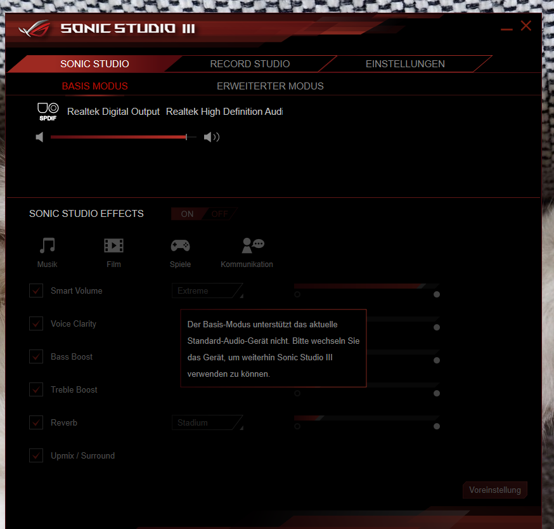Open the Smart Volume Extreme dropdown
The height and width of the screenshot is (529, 554).
pos(207,291)
